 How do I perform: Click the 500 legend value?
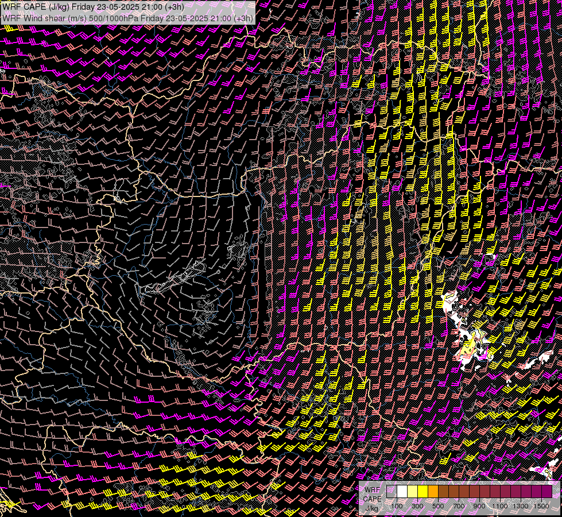(438, 506)
